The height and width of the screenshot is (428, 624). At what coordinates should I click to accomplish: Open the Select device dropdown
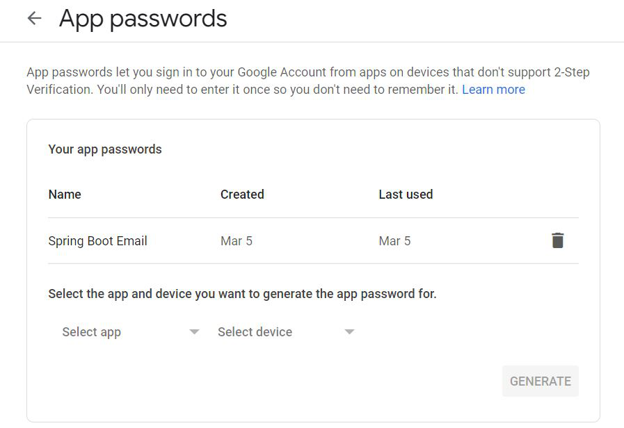pos(286,332)
